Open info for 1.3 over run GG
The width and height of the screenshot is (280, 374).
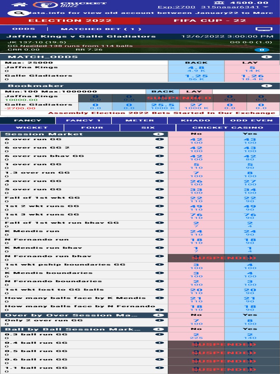pyautogui.click(x=160, y=173)
